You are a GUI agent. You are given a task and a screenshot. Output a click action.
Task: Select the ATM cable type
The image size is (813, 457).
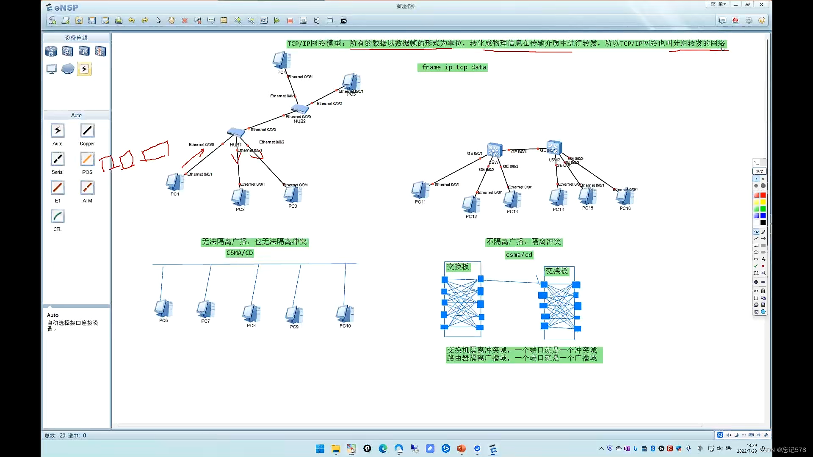click(87, 188)
